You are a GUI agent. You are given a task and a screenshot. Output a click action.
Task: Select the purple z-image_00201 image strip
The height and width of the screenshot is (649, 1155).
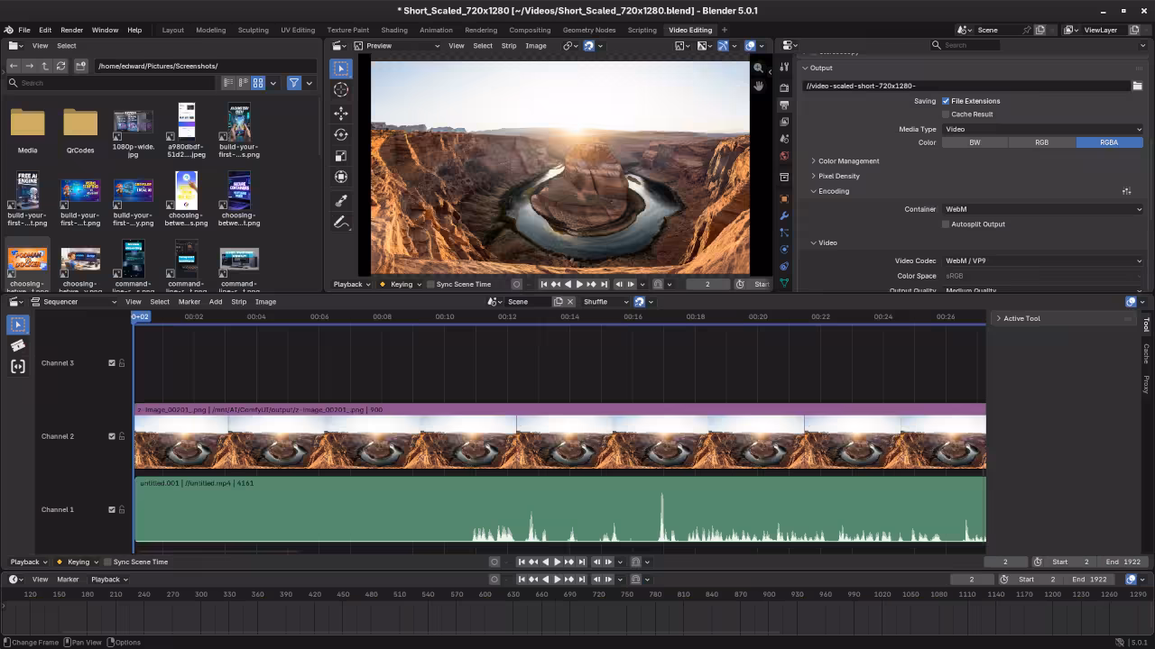(559, 410)
